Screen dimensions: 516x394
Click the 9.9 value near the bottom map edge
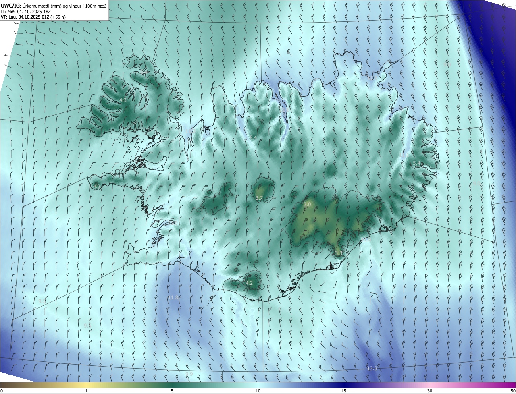tap(189, 374)
